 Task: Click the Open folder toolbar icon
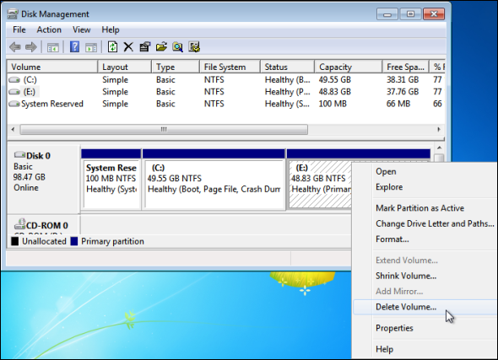pos(161,47)
